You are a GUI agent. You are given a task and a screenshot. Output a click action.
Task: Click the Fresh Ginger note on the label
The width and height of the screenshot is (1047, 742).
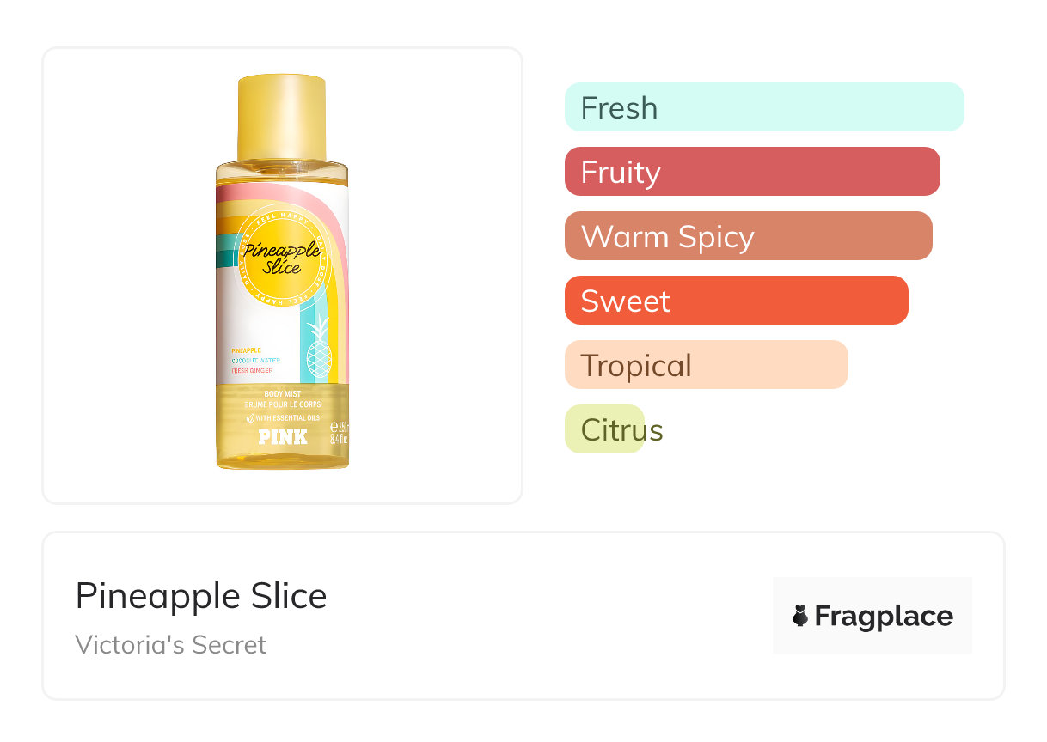click(x=252, y=371)
